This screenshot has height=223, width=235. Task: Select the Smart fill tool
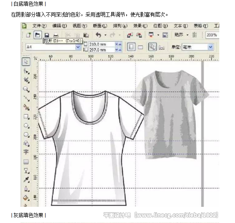click(26, 107)
